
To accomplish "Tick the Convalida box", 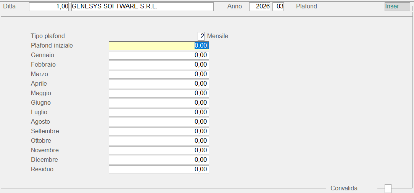I will coord(388,188).
